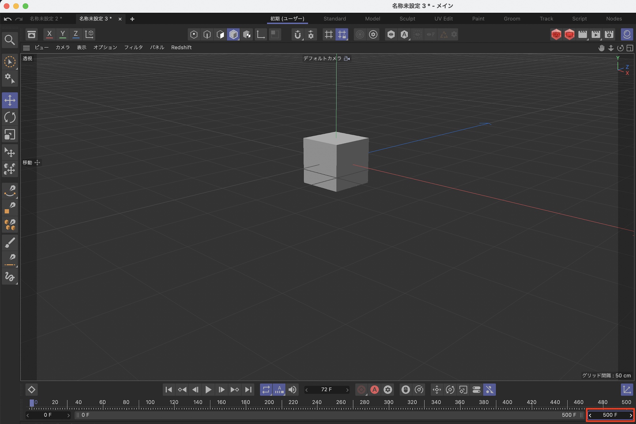
Task: Select the Scale tool in left toolbar
Action: coord(10,135)
